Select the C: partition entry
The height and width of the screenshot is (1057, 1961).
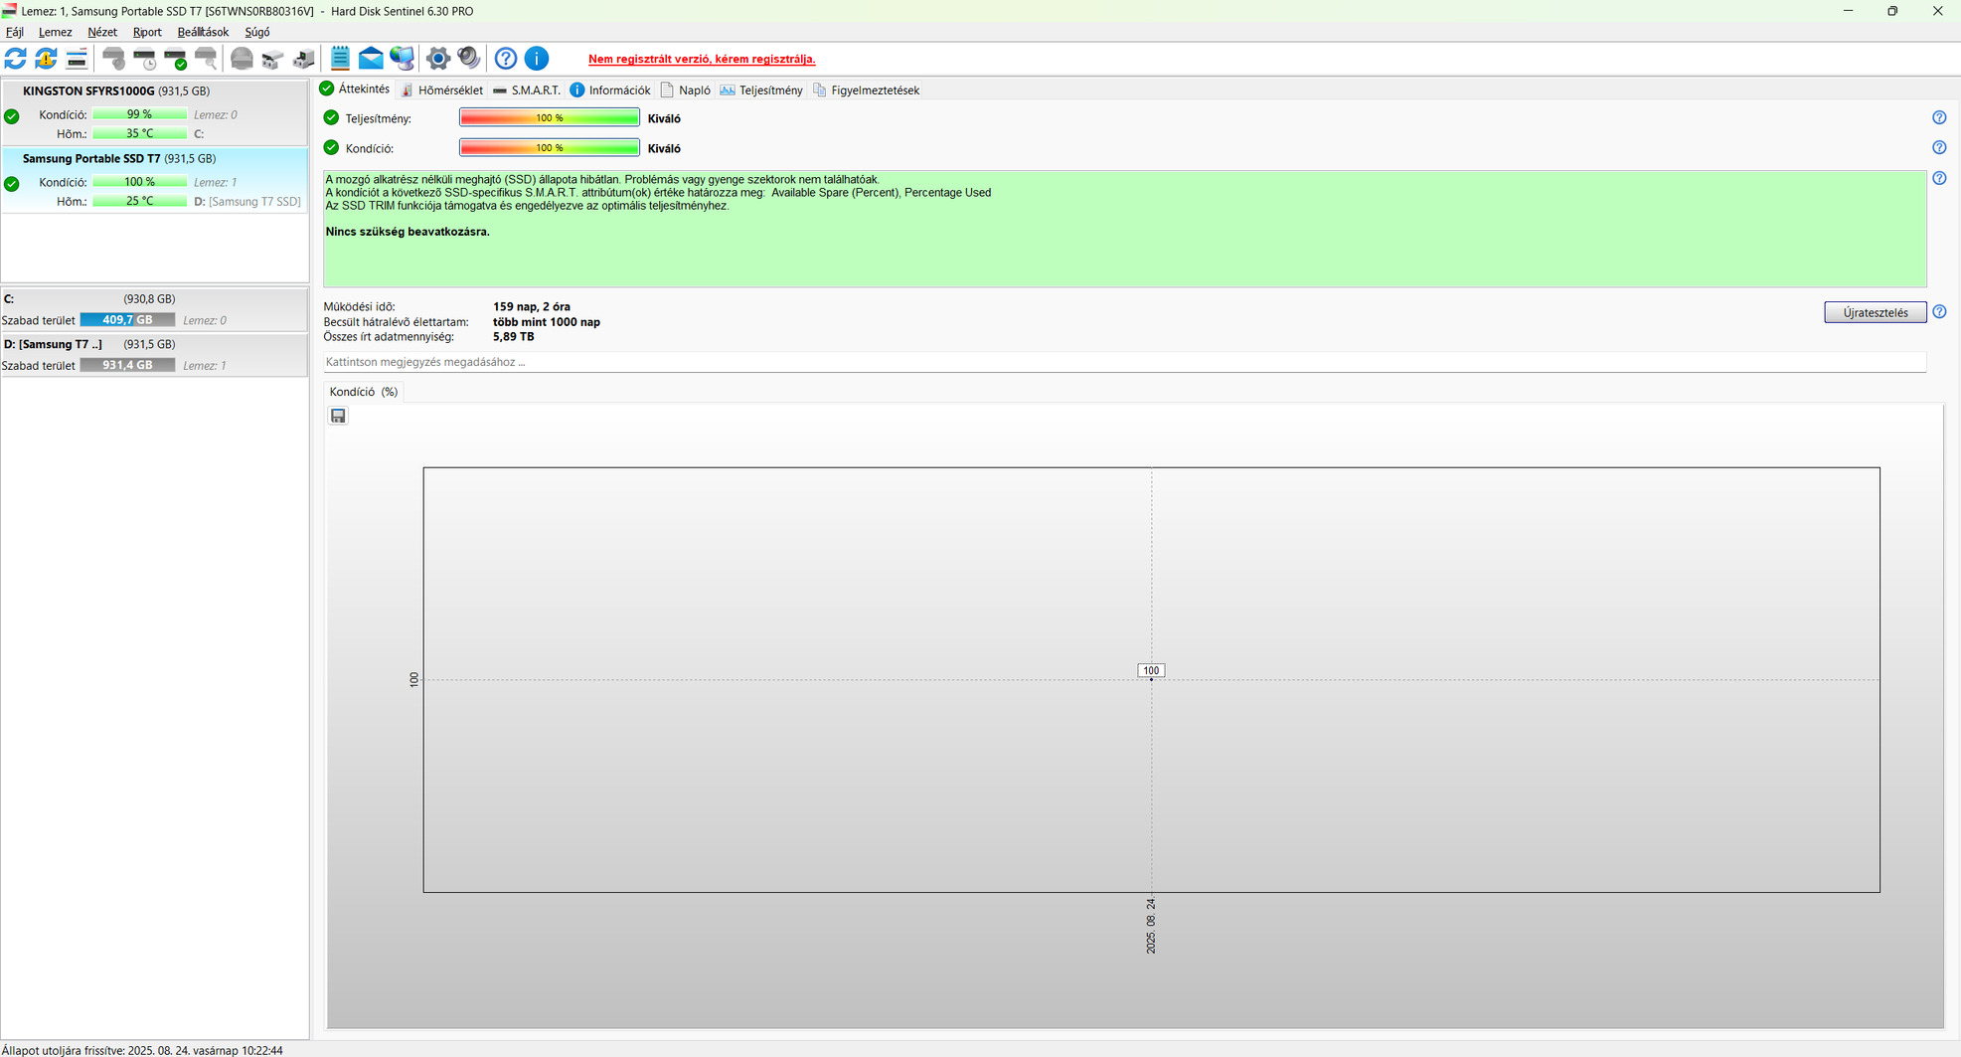tap(154, 309)
